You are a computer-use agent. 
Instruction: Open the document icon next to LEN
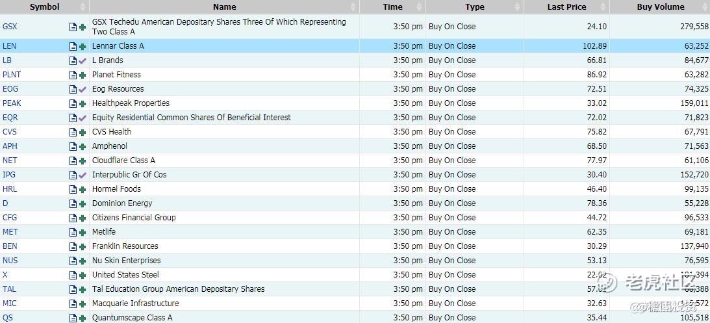(73, 46)
